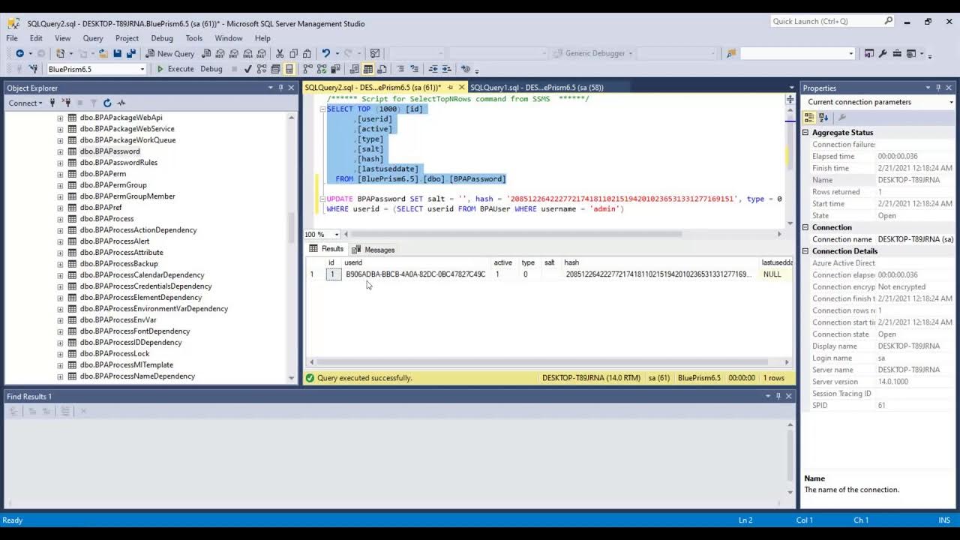
Task: Open the Connect dropdown in Object Explorer
Action: (25, 103)
